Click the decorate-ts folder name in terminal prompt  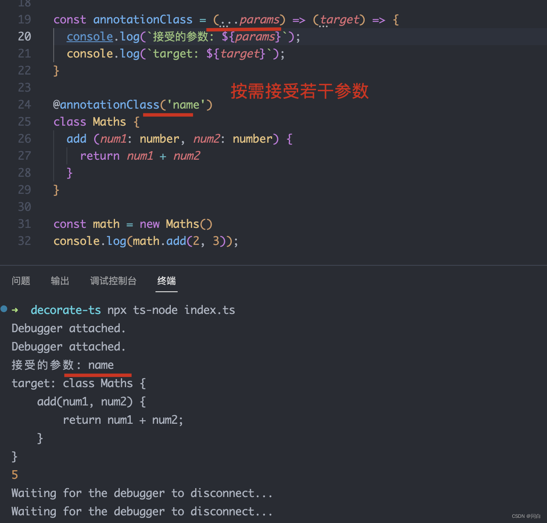66,310
